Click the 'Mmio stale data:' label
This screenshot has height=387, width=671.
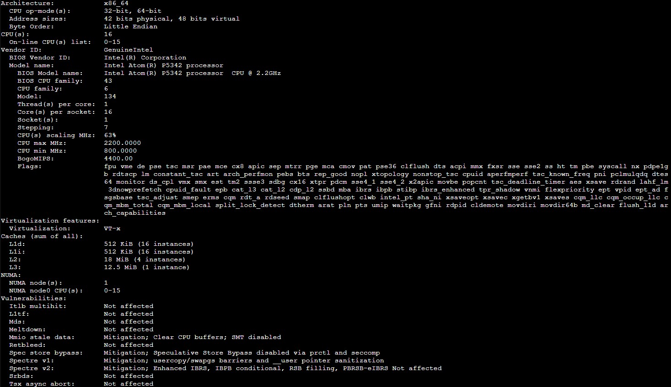click(42, 337)
